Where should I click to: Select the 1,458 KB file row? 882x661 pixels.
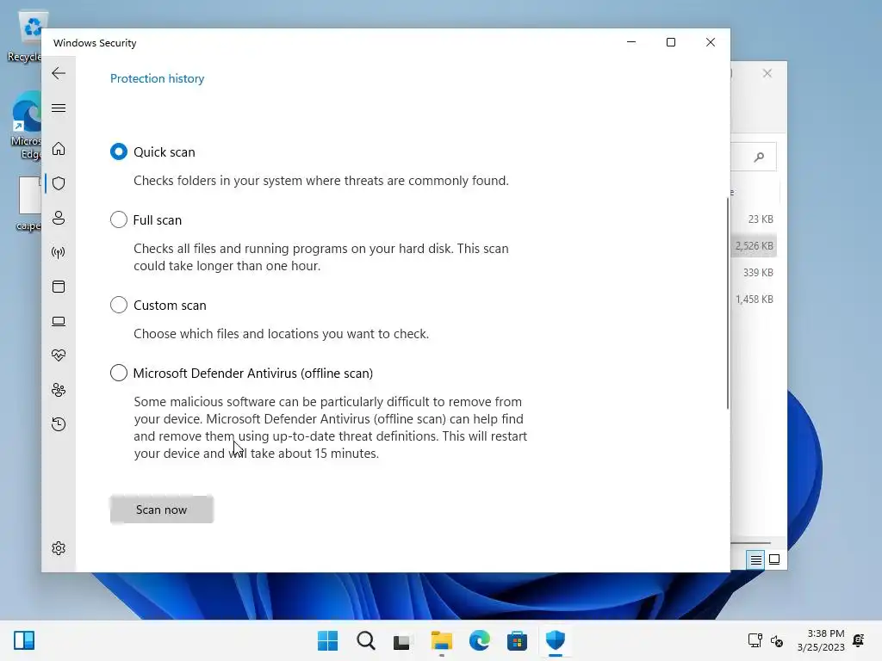[x=754, y=300]
